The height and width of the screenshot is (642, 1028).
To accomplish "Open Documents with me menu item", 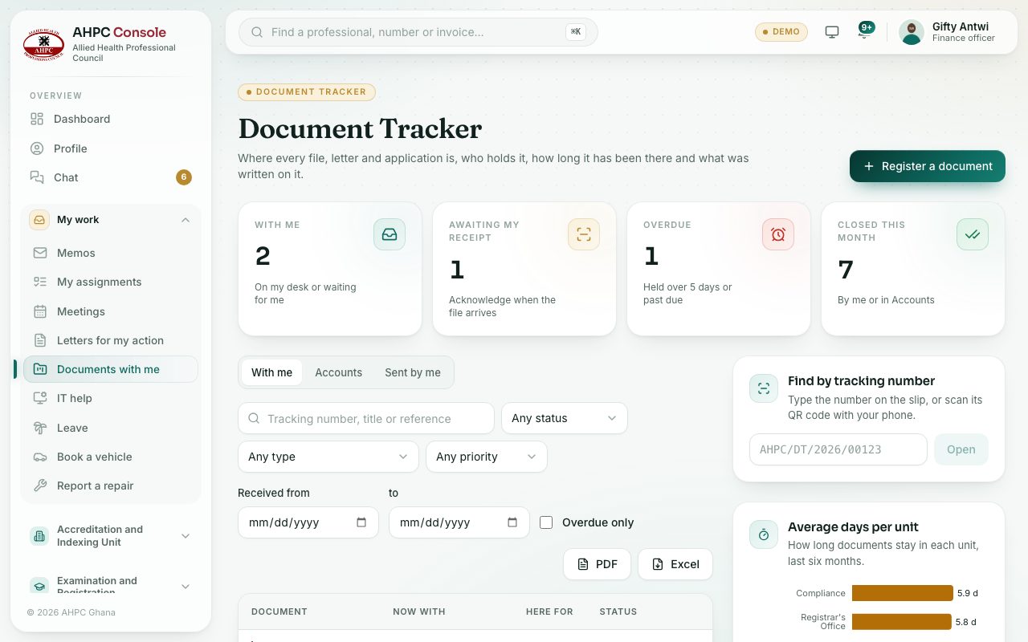I will [x=111, y=369].
